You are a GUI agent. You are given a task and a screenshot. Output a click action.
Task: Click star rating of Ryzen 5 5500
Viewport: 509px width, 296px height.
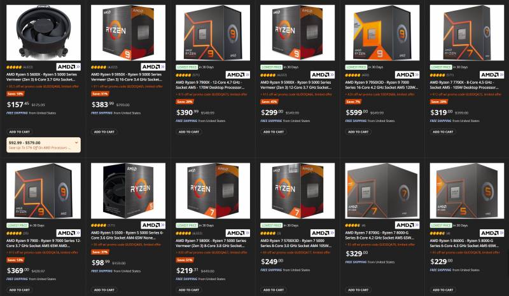pyautogui.click(x=99, y=225)
